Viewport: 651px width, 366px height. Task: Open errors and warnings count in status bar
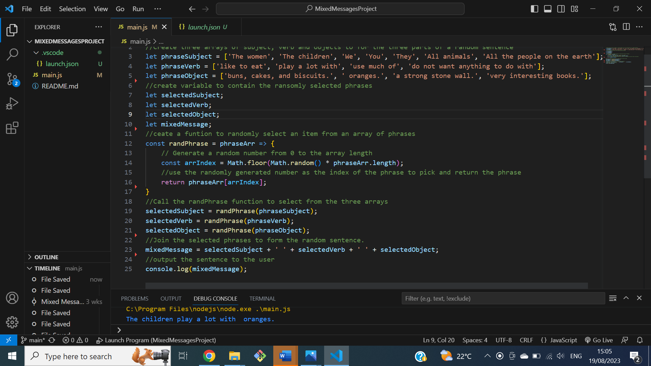tap(75, 340)
